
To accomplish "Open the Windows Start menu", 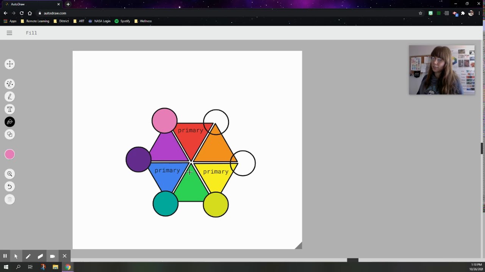I will click(x=6, y=267).
